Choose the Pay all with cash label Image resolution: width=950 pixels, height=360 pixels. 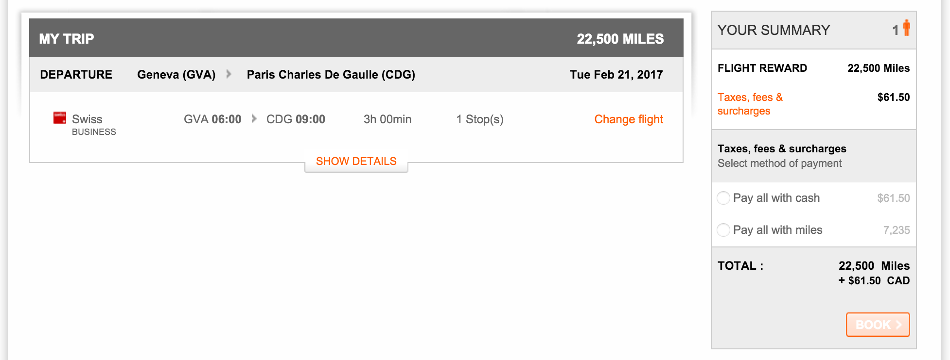click(776, 198)
